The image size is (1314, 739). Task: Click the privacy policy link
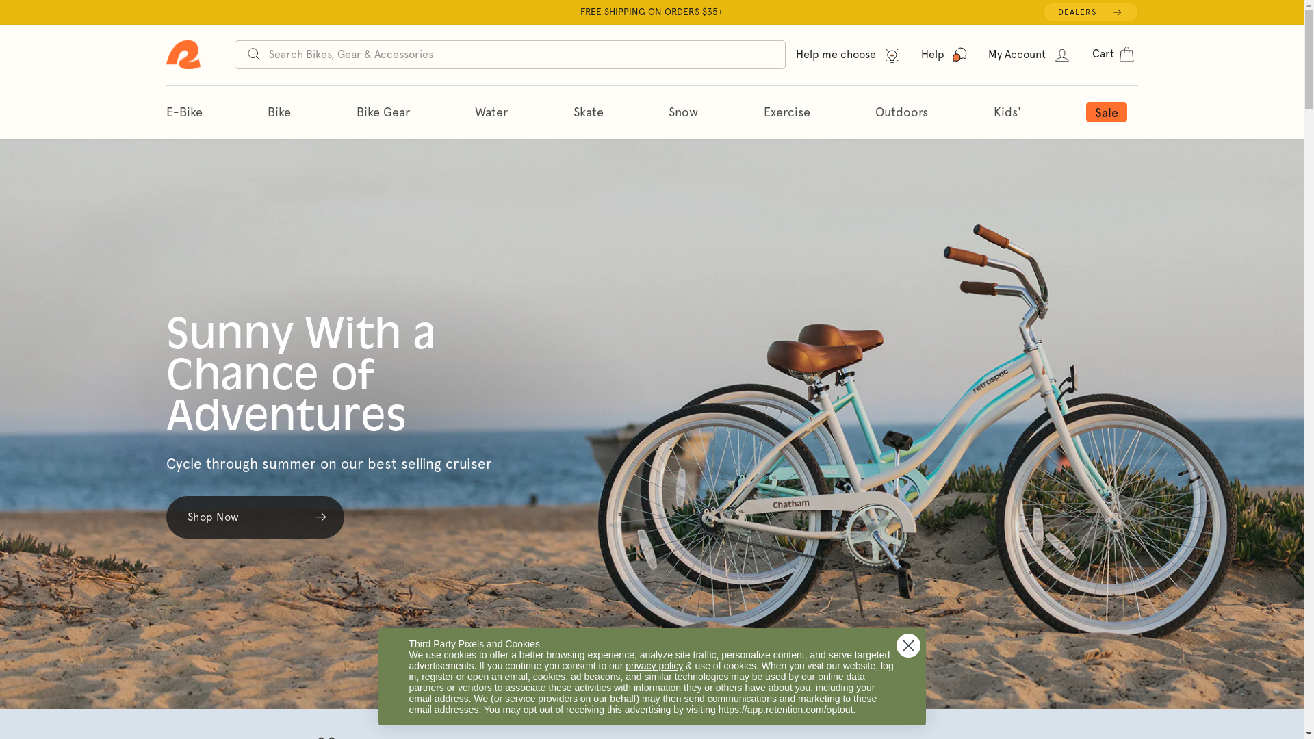[654, 666]
